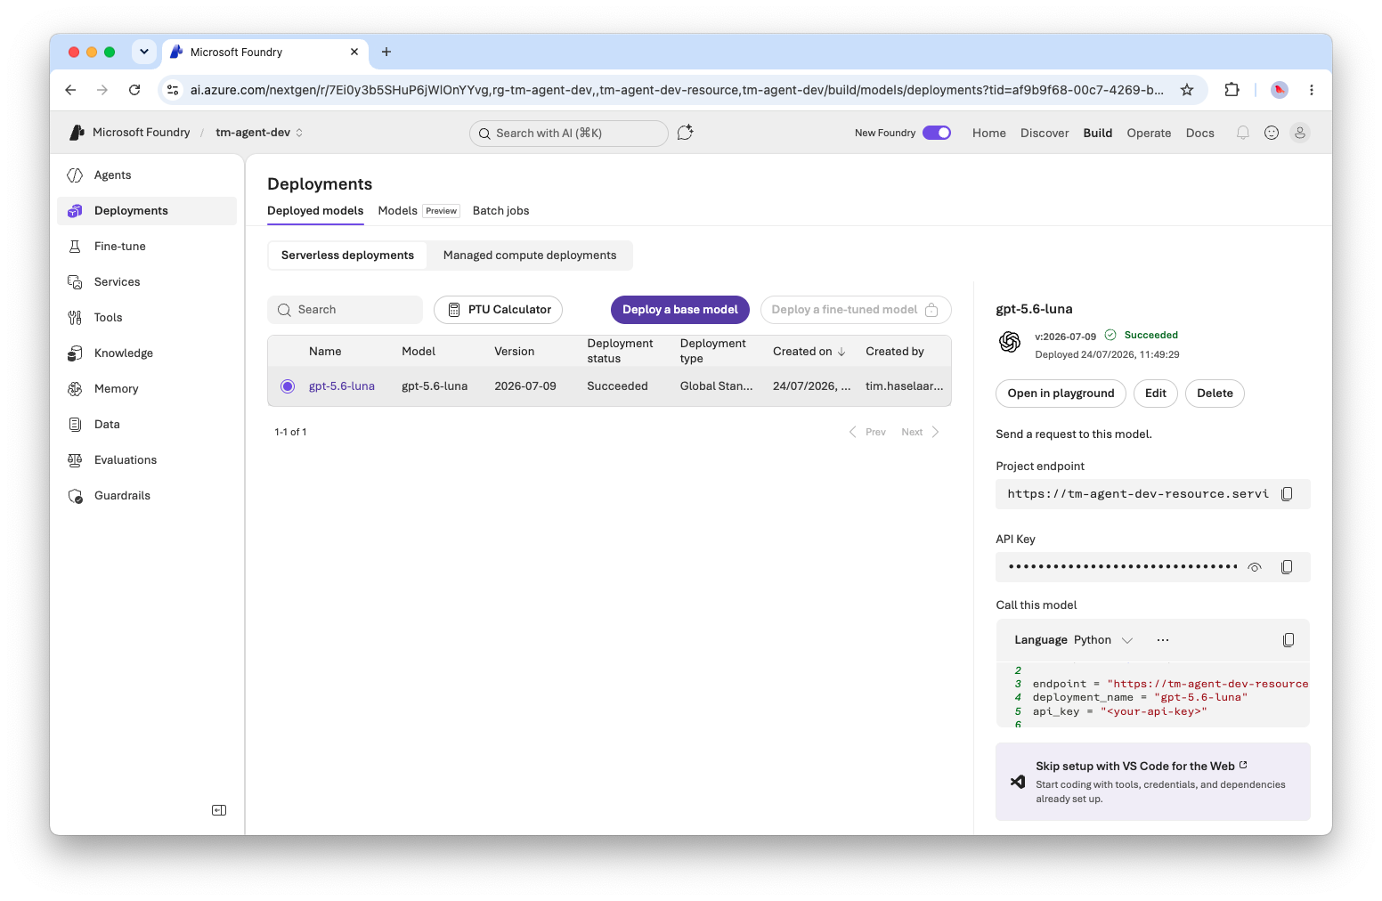
Task: Switch to the Models Preview tab
Action: pyautogui.click(x=419, y=211)
